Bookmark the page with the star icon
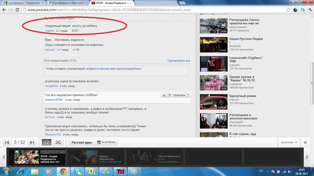314x176 pixels. (288, 10)
